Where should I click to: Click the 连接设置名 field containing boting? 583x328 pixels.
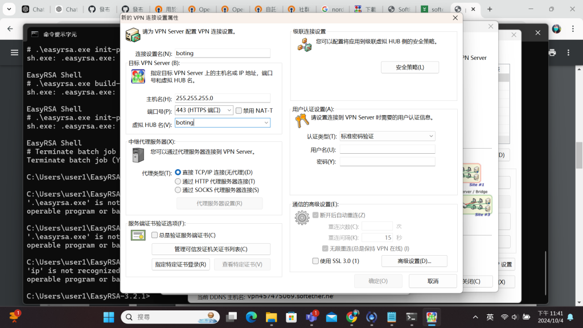pyautogui.click(x=223, y=53)
